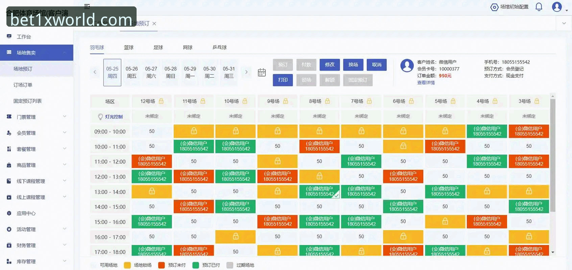Open the 查看详情 link

click(426, 83)
